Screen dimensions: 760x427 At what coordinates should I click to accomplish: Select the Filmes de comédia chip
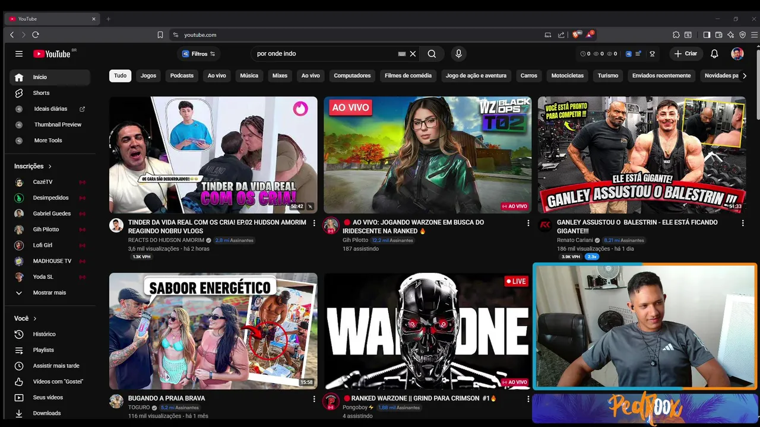point(408,76)
